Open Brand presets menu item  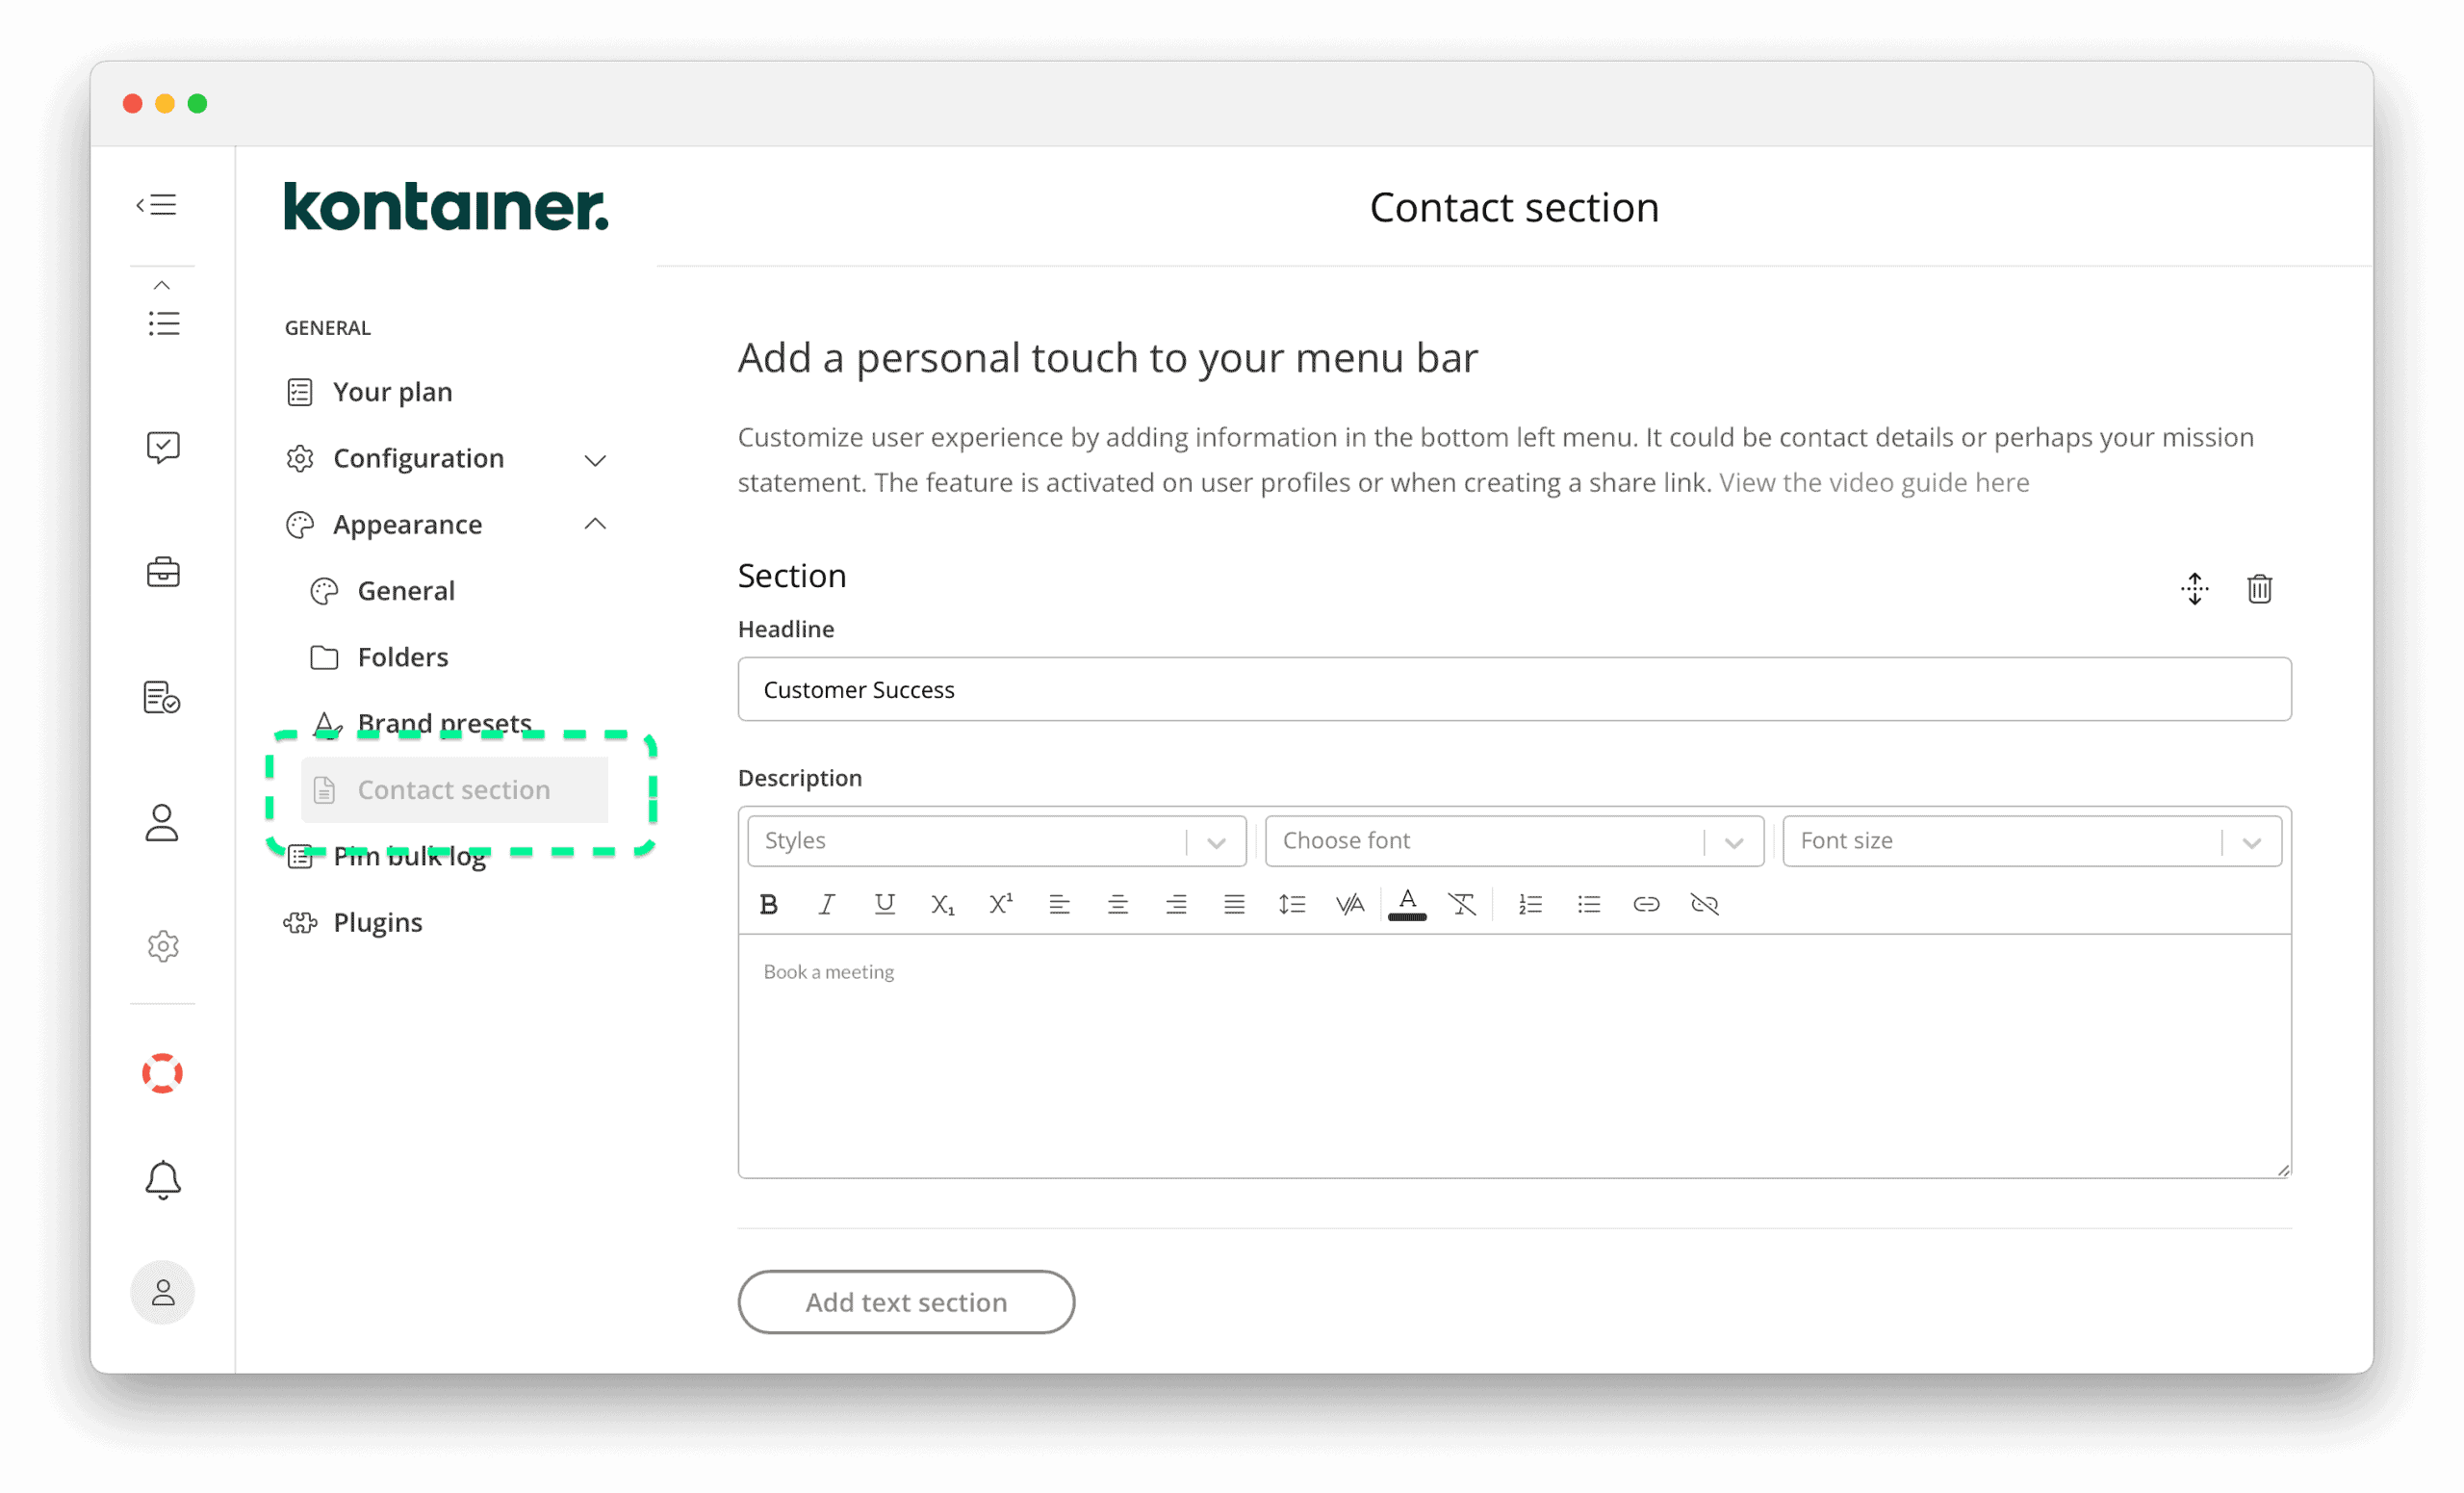pos(444,722)
